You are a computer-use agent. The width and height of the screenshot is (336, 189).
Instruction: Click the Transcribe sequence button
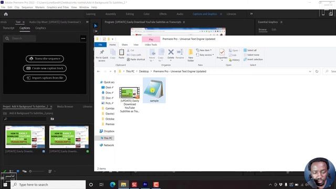coord(45,59)
